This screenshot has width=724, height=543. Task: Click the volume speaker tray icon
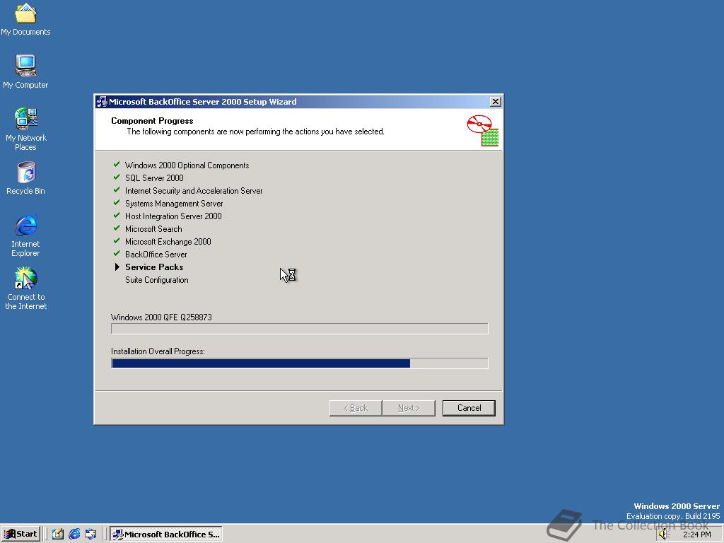[663, 535]
